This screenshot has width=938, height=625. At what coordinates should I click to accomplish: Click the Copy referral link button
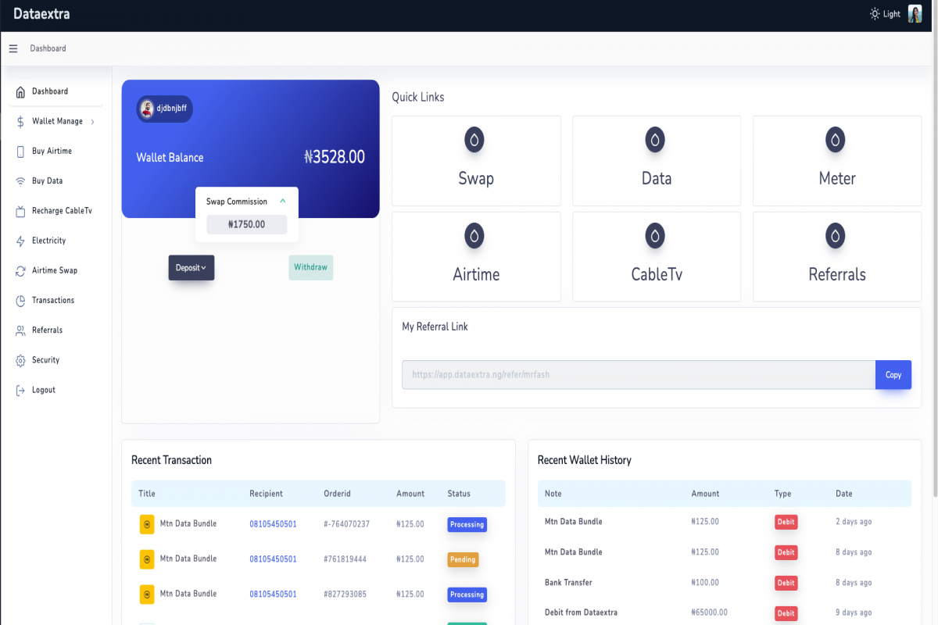893,374
